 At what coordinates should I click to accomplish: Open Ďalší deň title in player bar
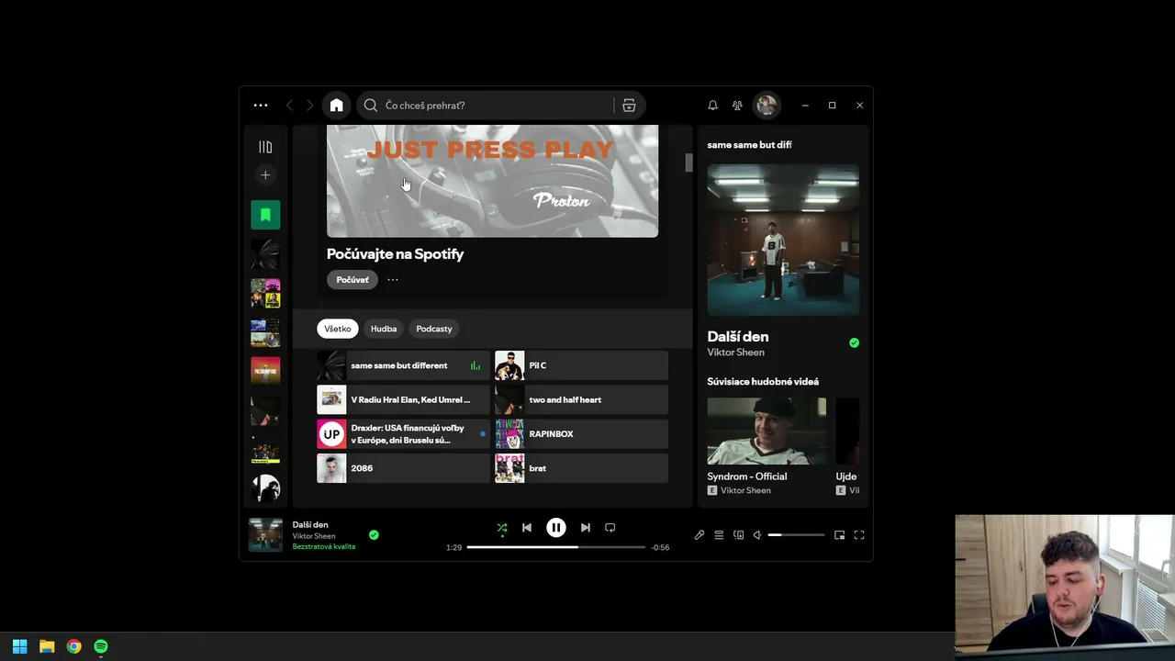point(310,525)
